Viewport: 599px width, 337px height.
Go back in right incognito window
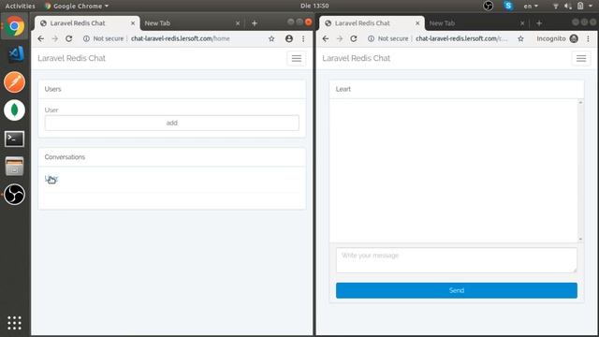tap(326, 38)
